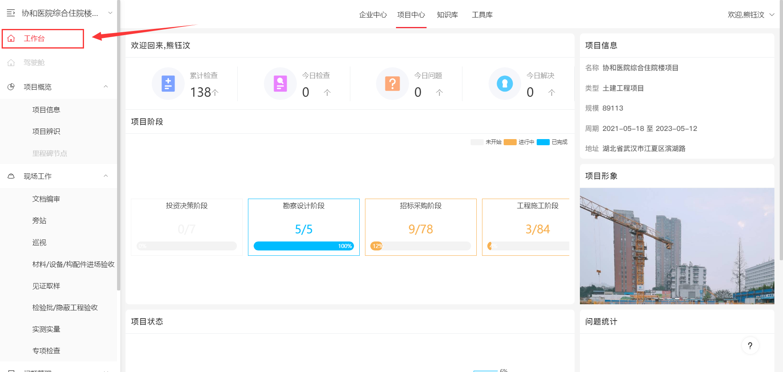Click the round help question mark button

click(750, 346)
